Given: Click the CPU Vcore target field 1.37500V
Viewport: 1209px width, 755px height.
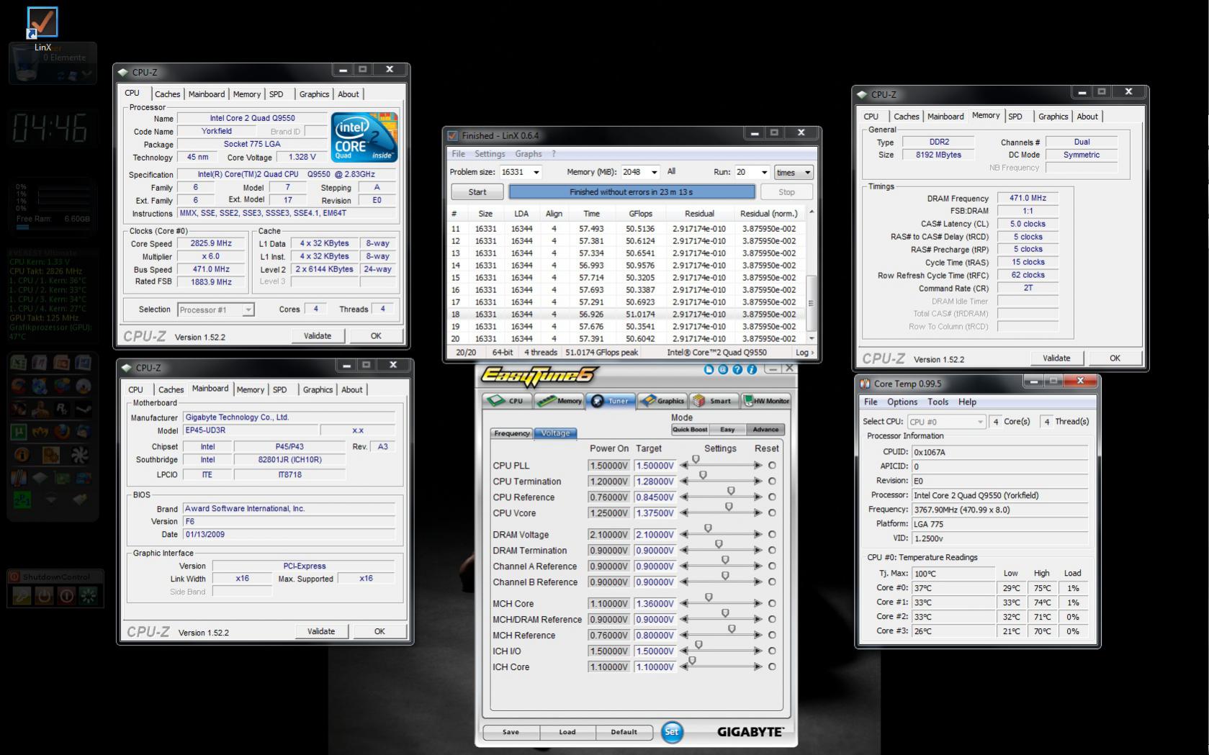Looking at the screenshot, I should 655,513.
